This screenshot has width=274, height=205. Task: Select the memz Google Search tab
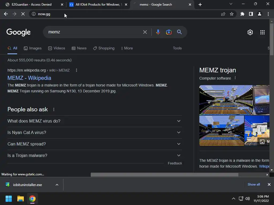tap(156, 5)
